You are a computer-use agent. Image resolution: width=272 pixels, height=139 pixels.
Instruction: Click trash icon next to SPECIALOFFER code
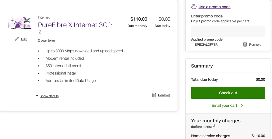(x=245, y=44)
